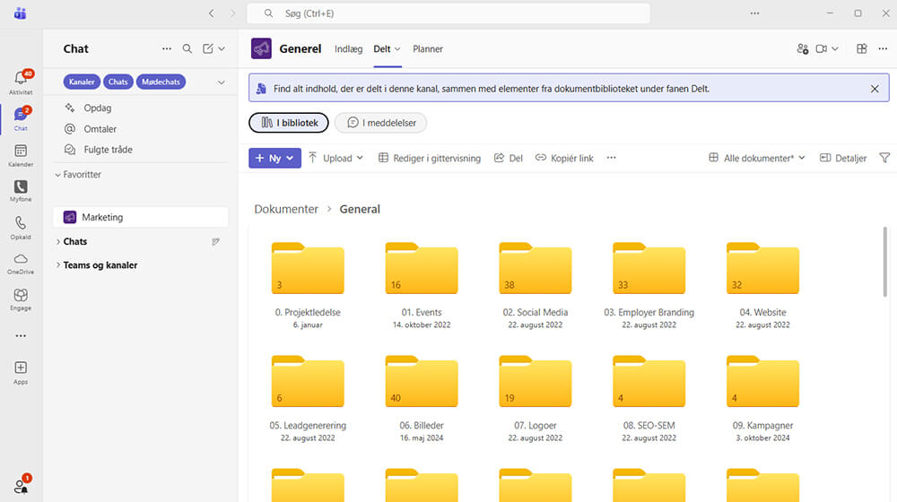The image size is (897, 502).
Task: Toggle the Kanaler filter pill
Action: pos(82,82)
